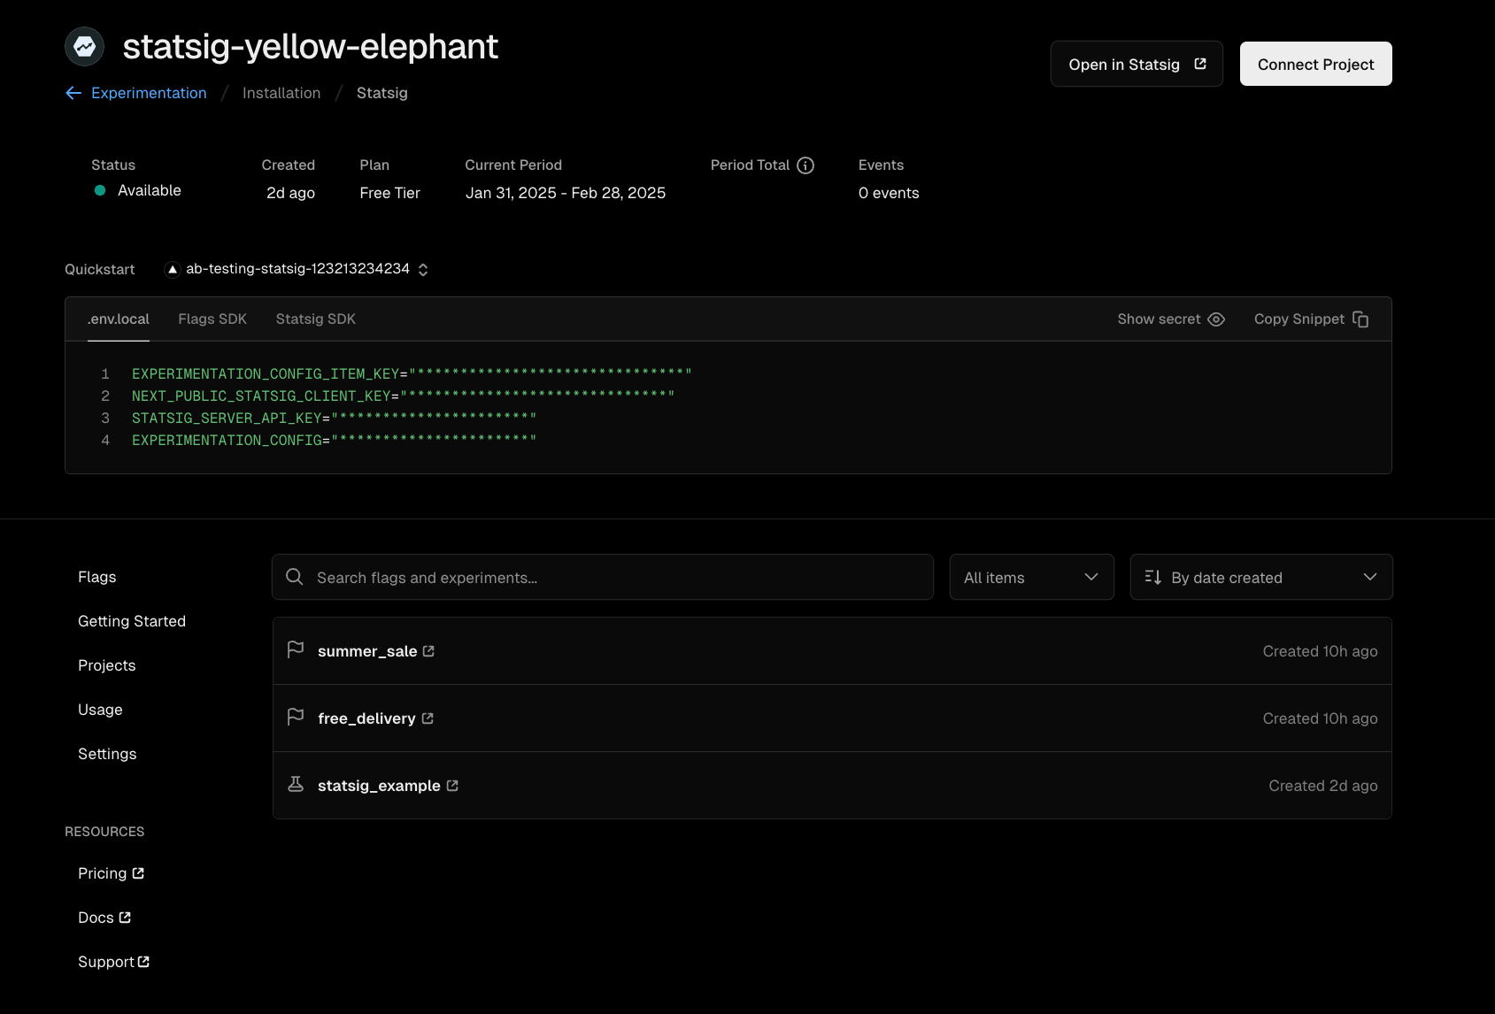1495x1014 pixels.
Task: Click the Statsig logo icon in the header
Action: point(84,46)
